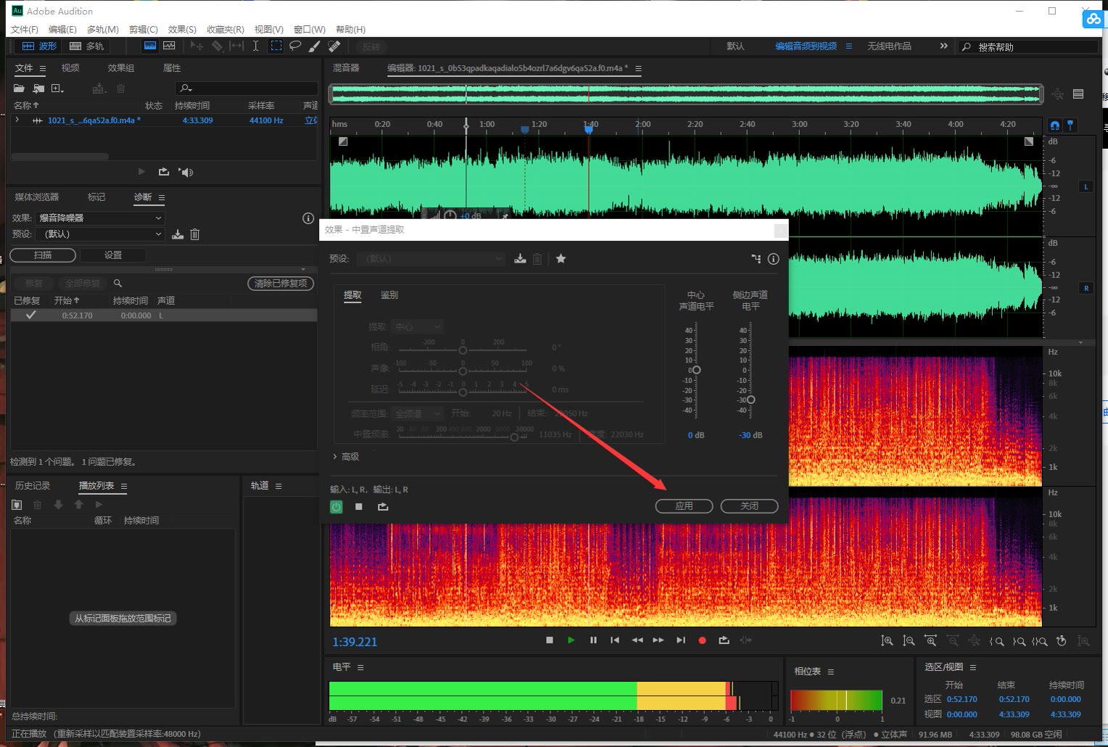Screen dimensions: 1108x747
Task: Open the 效果 dropdown showing 爆音降噪器
Action: pyautogui.click(x=100, y=218)
